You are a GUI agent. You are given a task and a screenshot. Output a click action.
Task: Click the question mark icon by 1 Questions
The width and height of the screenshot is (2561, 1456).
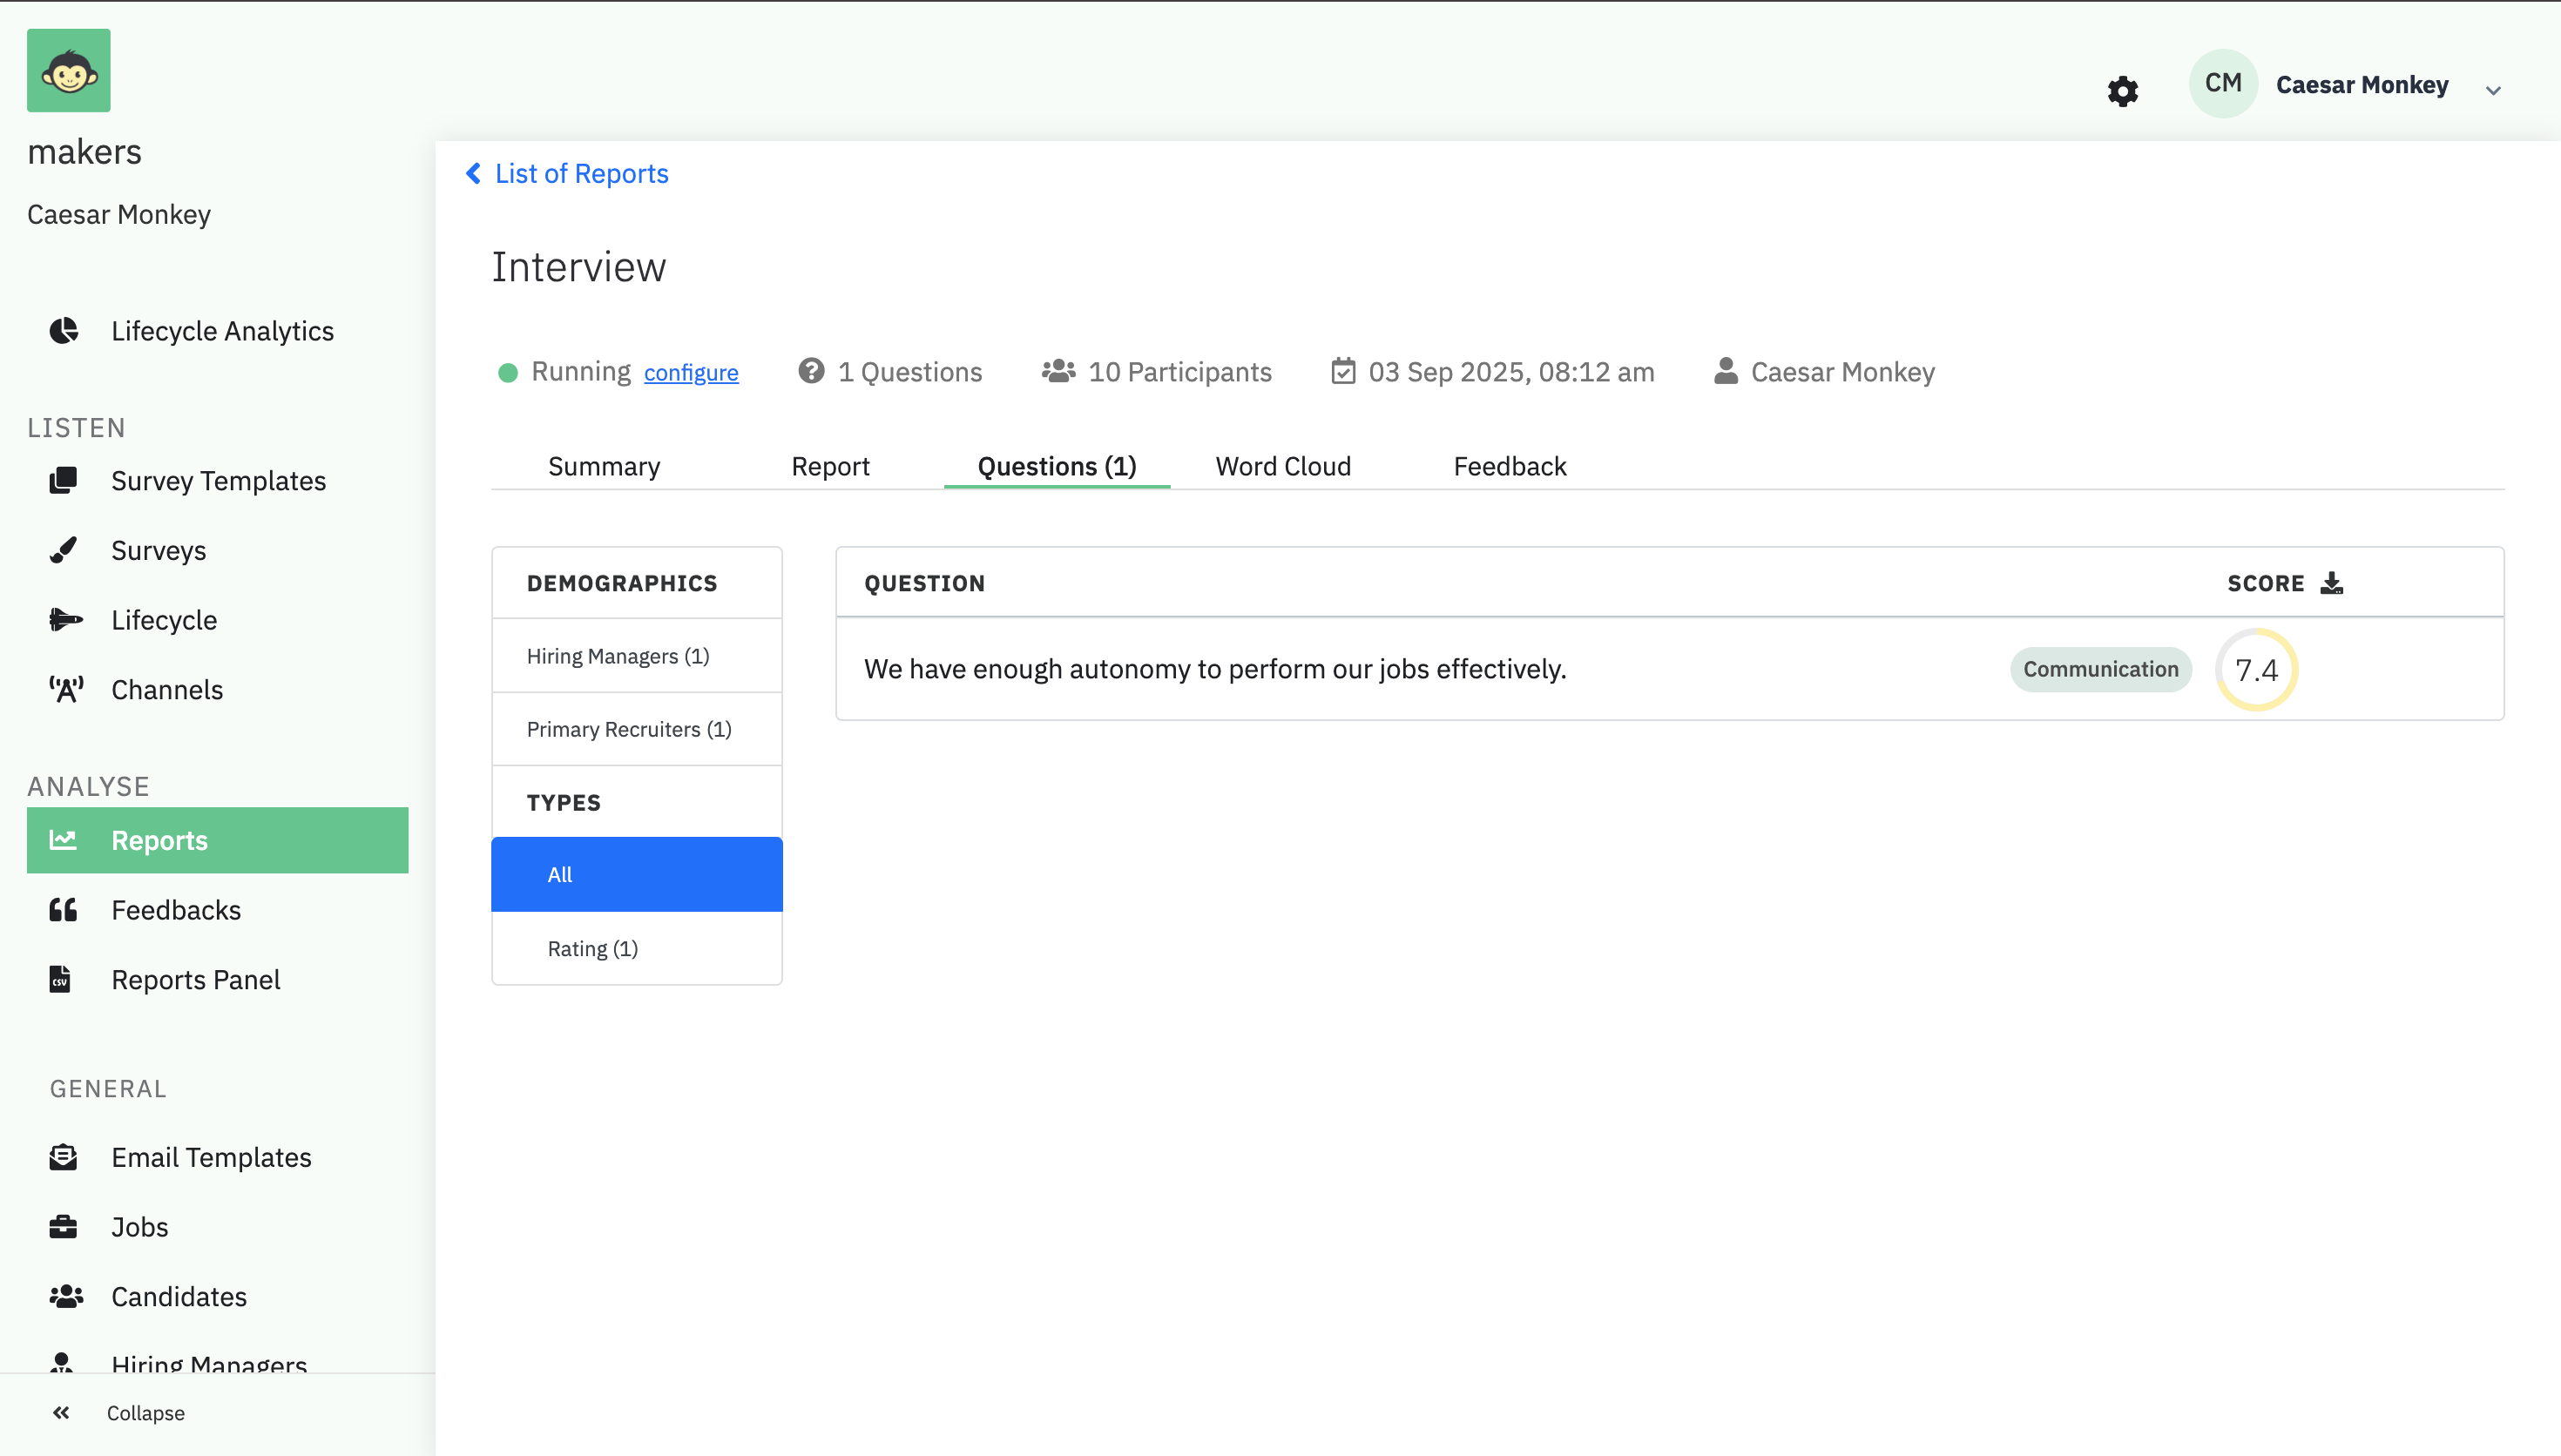pos(811,371)
